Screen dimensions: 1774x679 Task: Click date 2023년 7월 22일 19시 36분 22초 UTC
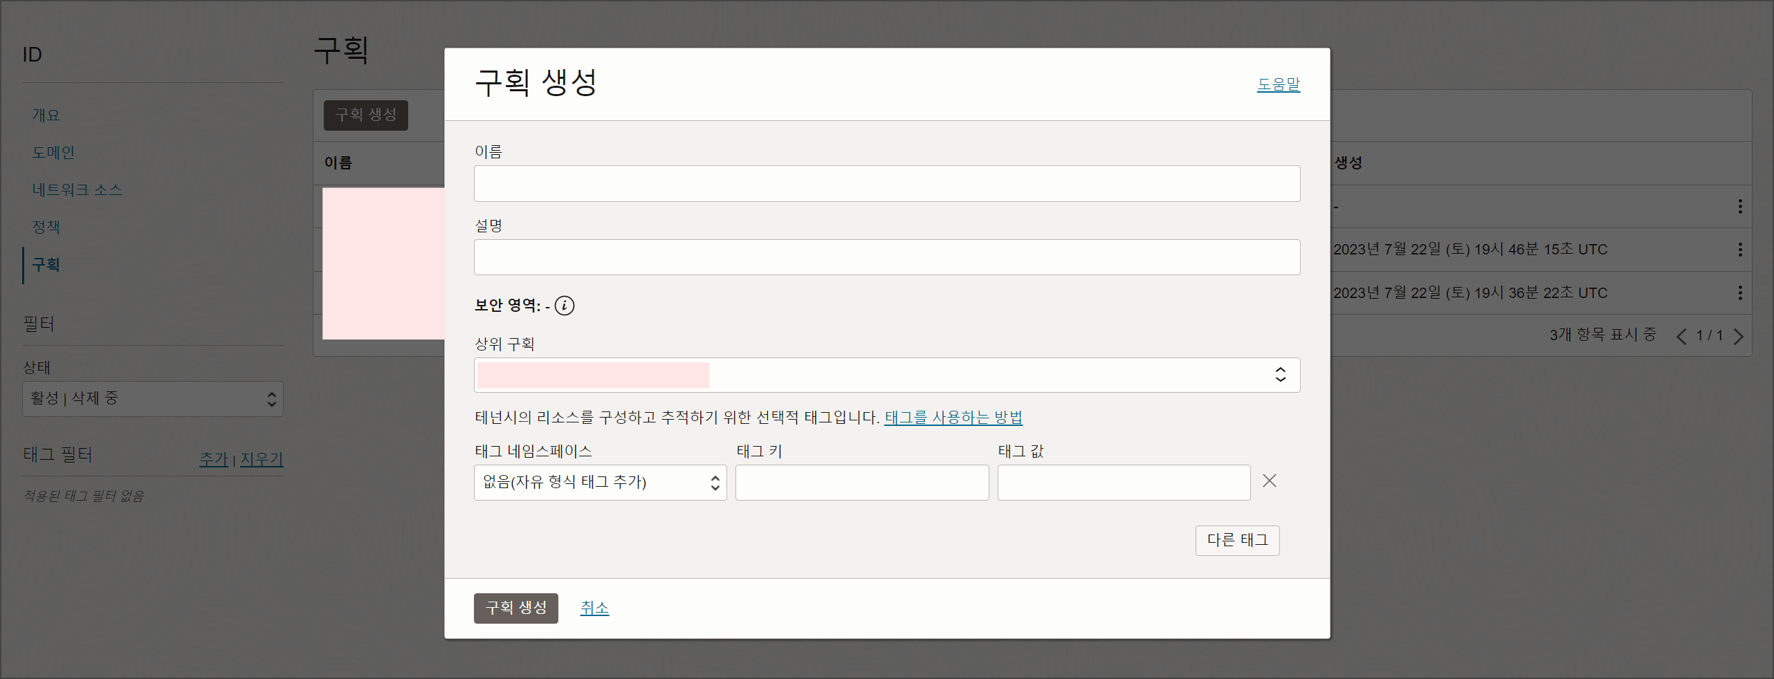point(1470,293)
